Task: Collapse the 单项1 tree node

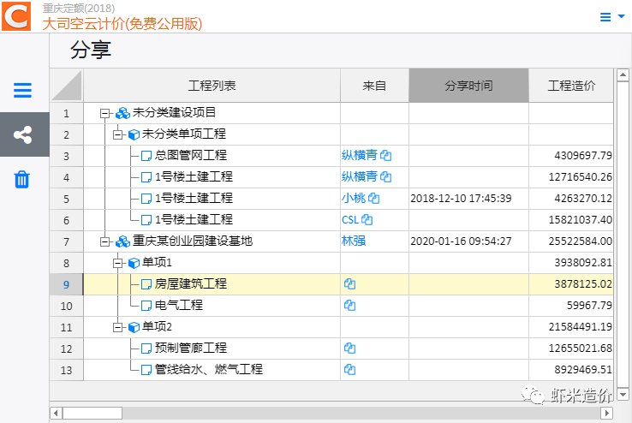Action: (x=117, y=264)
